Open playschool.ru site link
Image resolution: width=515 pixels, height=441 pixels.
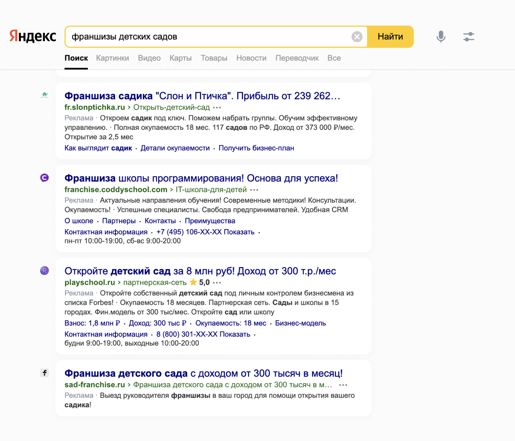(90, 282)
